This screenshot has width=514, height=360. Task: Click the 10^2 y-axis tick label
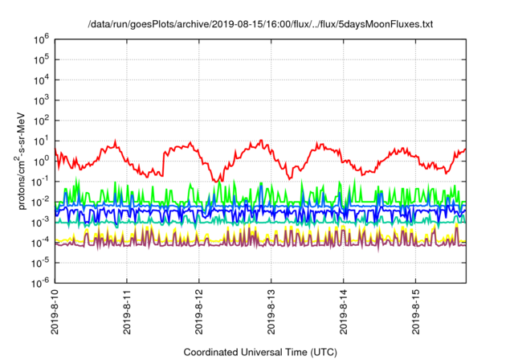click(41, 121)
